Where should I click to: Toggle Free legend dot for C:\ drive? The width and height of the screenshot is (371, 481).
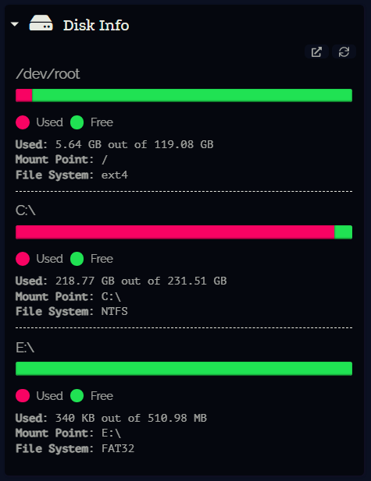click(77, 259)
